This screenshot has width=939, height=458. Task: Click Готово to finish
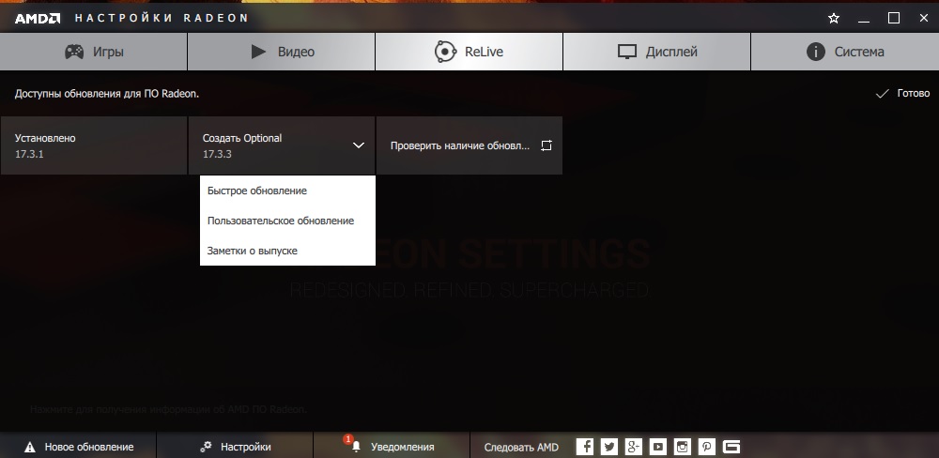coord(902,94)
